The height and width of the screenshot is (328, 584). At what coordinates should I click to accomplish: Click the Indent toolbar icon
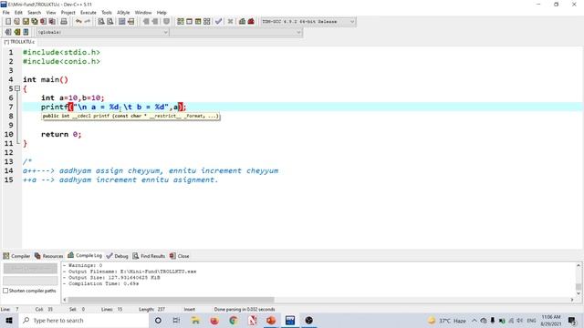point(146,22)
